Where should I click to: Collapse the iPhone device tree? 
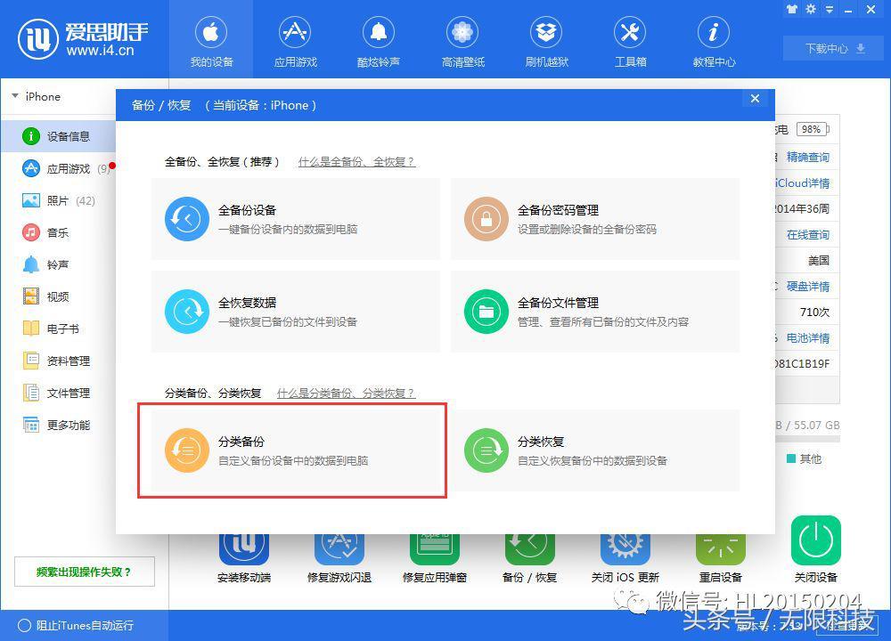(x=15, y=96)
